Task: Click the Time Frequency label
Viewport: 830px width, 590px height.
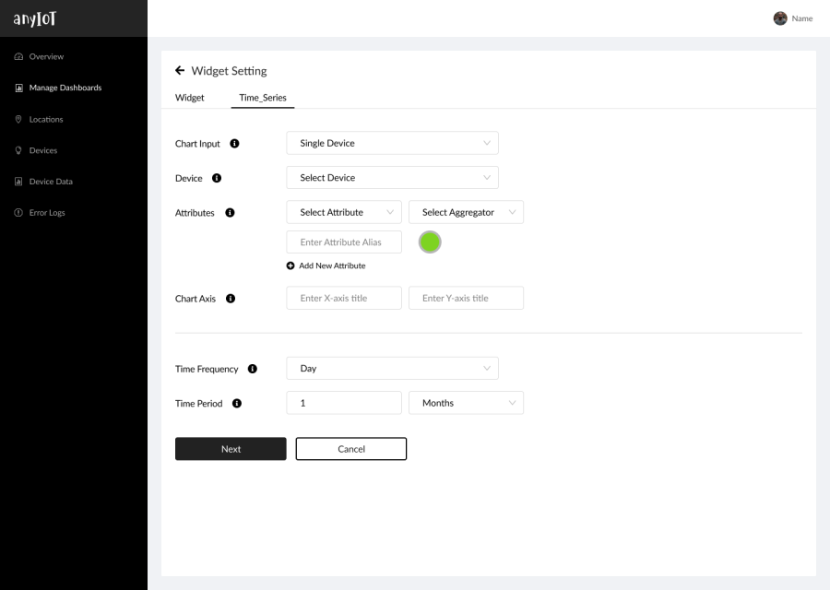Action: click(207, 369)
